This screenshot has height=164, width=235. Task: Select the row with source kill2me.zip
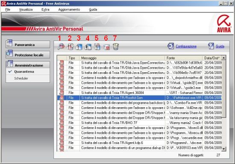point(139,108)
